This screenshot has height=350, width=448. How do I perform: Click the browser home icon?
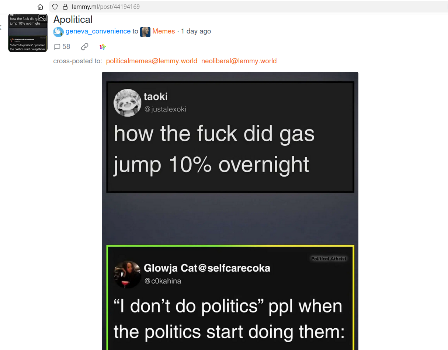pyautogui.click(x=41, y=7)
